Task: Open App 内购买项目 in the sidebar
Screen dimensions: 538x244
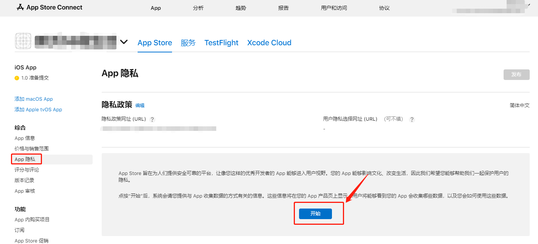Action: (x=32, y=219)
